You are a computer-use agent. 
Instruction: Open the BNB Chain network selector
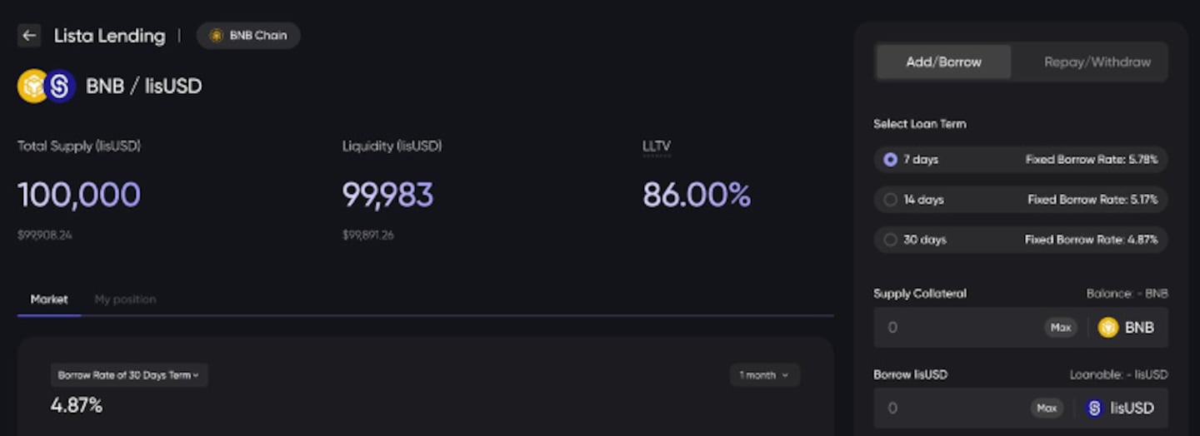tap(248, 36)
